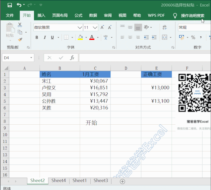
Task: Open the Name Box dropdown arrow
Action: point(31,58)
